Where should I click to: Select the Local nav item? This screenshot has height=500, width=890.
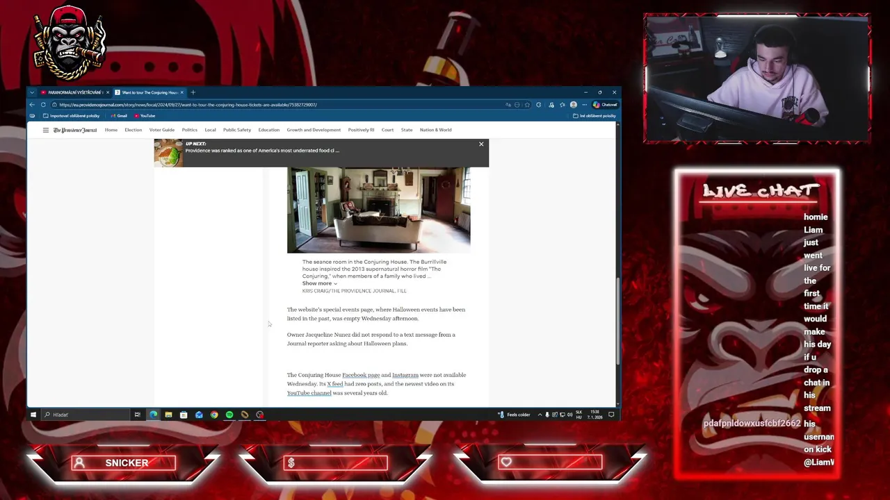[x=210, y=130]
